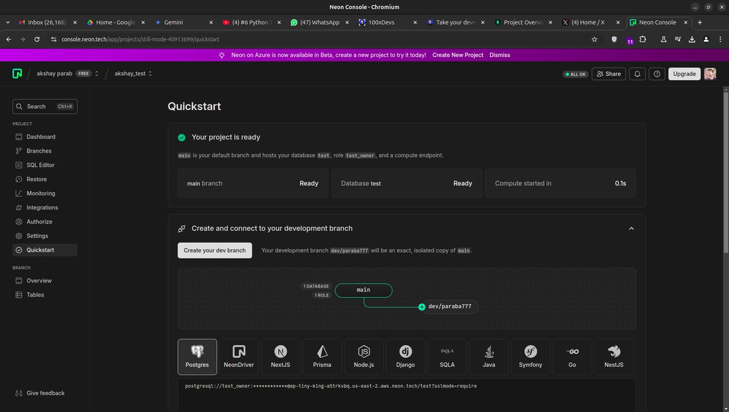Choose the NestJS framework tile
The width and height of the screenshot is (729, 412).
(x=614, y=357)
